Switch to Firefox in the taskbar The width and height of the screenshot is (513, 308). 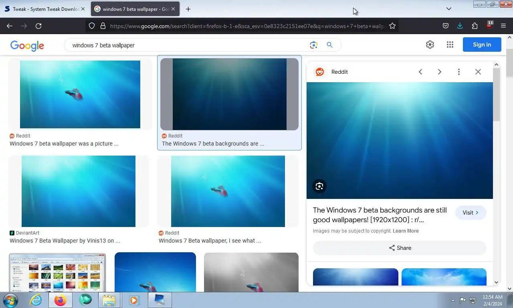click(x=61, y=300)
